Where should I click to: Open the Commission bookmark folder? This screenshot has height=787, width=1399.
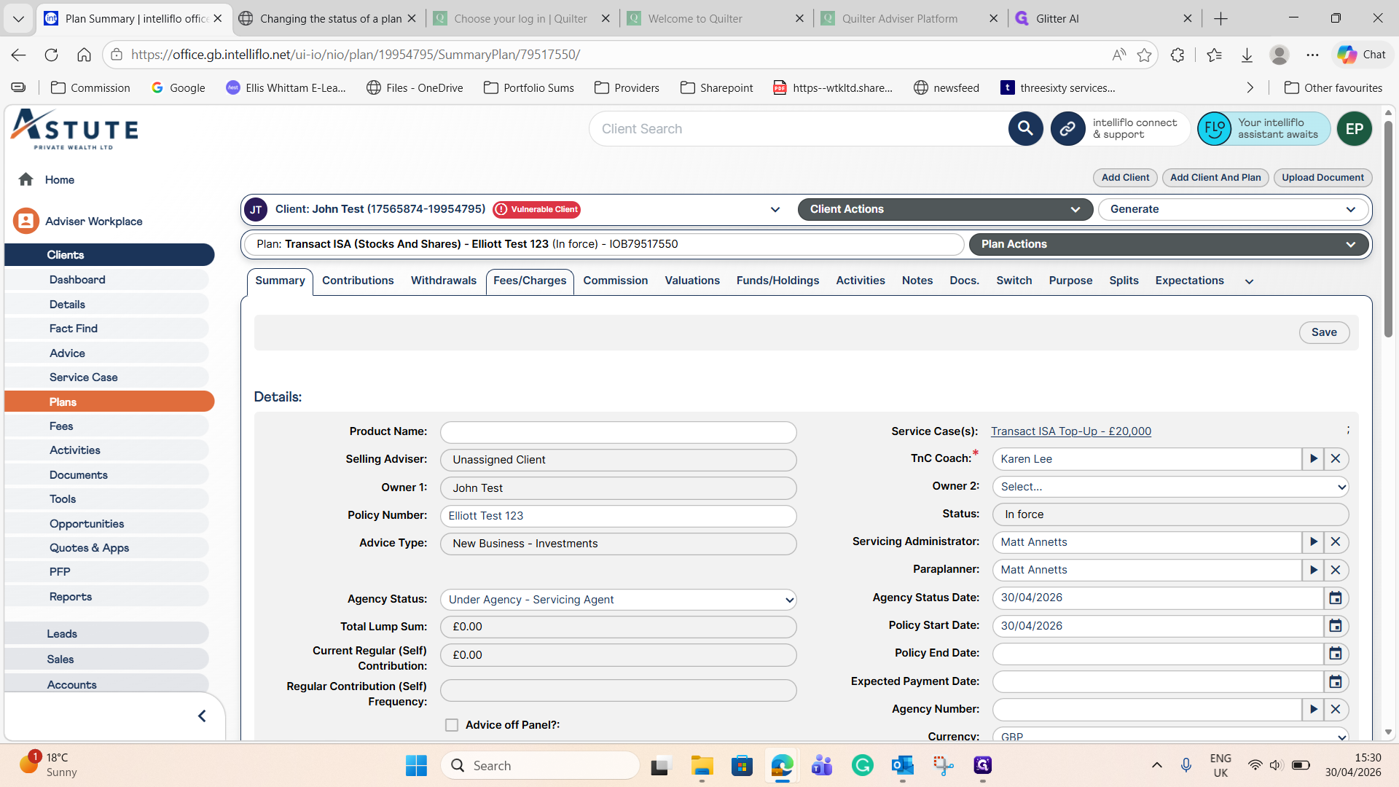[90, 87]
